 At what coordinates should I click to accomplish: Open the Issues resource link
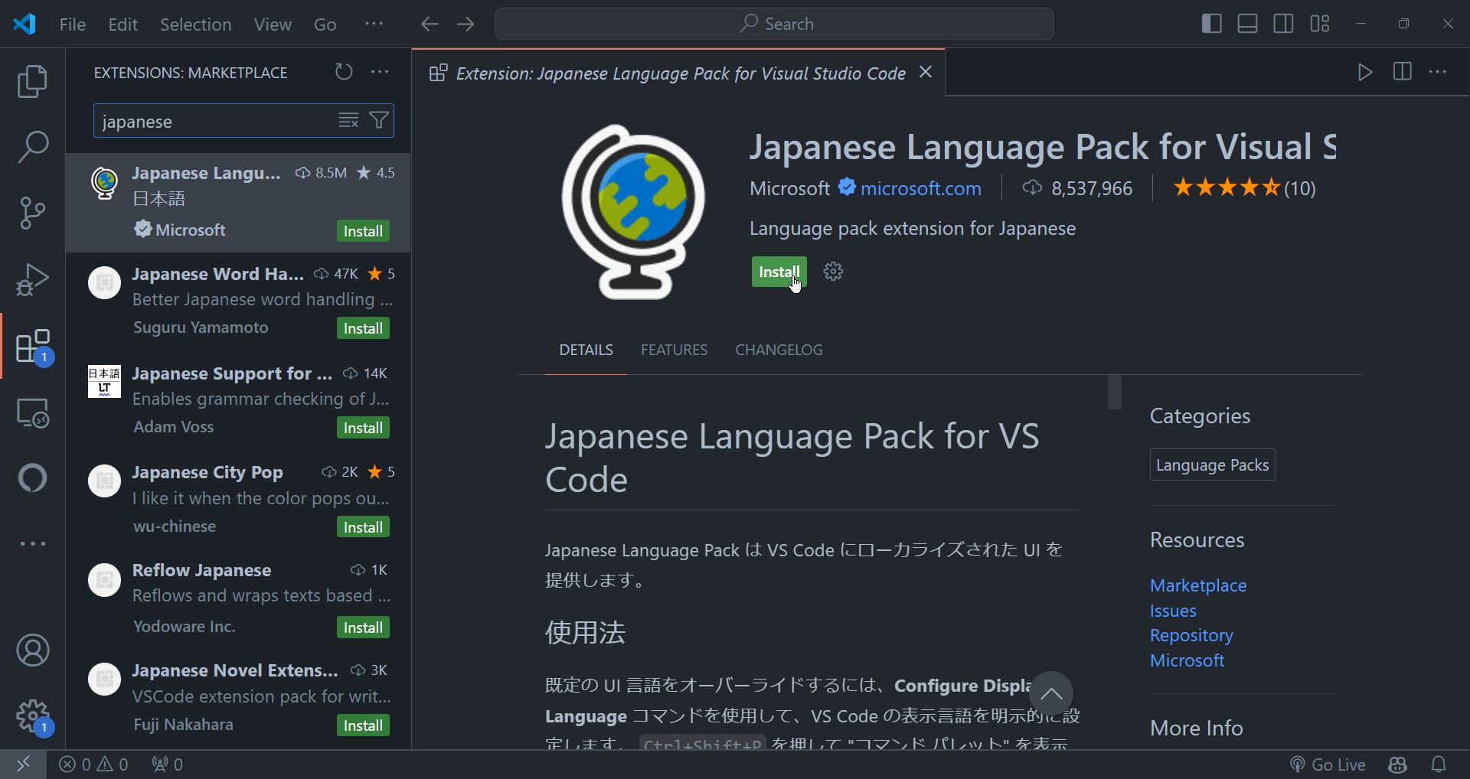coord(1173,611)
